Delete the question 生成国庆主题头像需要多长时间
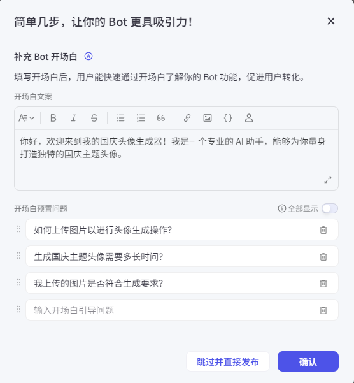Image resolution: width=354 pixels, height=383 pixels. click(323, 257)
